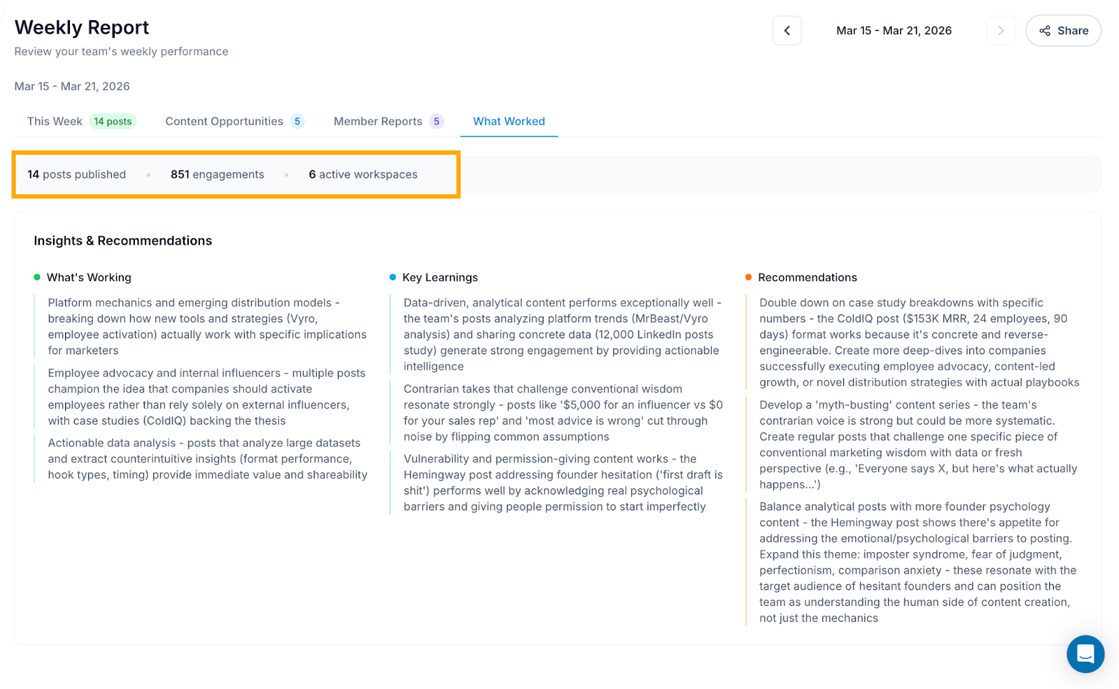
Task: Open the Member Reports tab
Action: pyautogui.click(x=388, y=122)
